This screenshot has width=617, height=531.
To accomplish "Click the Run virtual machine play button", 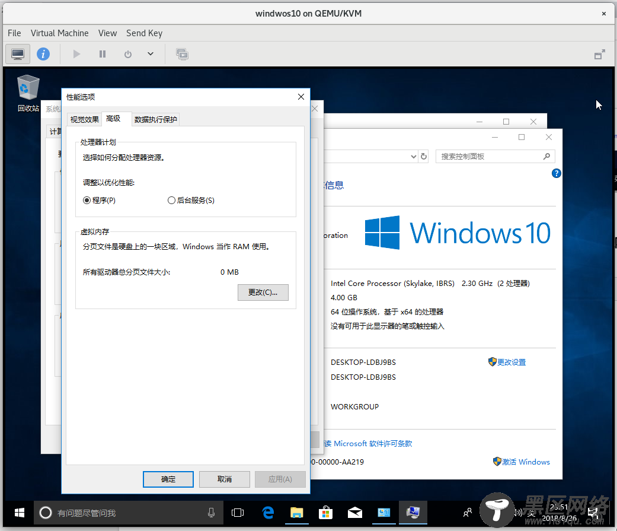I will click(76, 54).
